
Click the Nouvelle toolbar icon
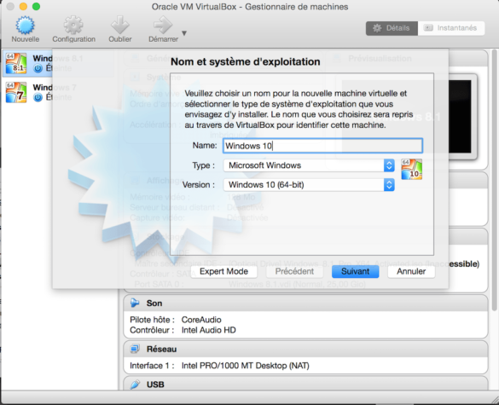(x=25, y=26)
